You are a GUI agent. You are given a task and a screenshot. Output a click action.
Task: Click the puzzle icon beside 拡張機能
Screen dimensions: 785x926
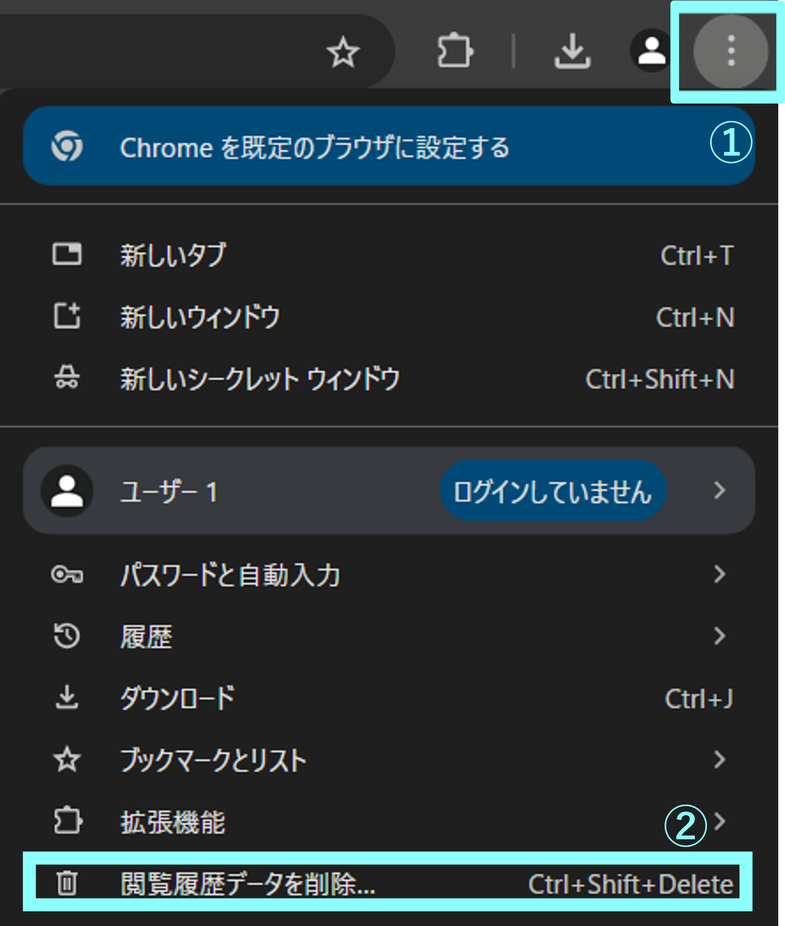(x=67, y=820)
